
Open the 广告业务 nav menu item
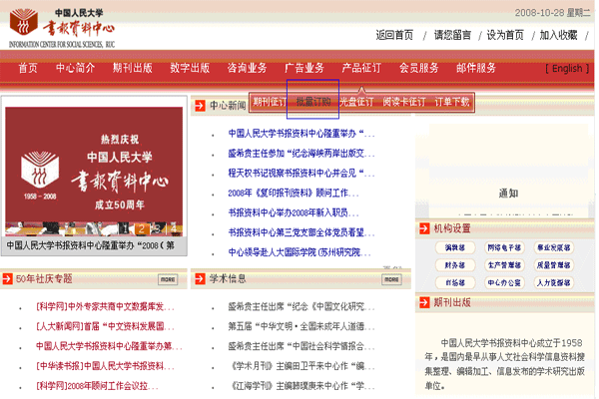tap(304, 68)
